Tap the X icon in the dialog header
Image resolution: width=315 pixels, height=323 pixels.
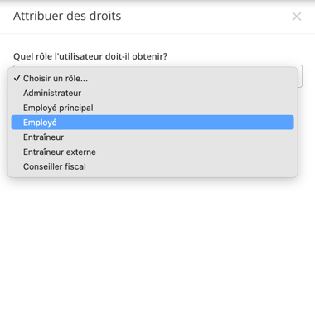pos(297,17)
